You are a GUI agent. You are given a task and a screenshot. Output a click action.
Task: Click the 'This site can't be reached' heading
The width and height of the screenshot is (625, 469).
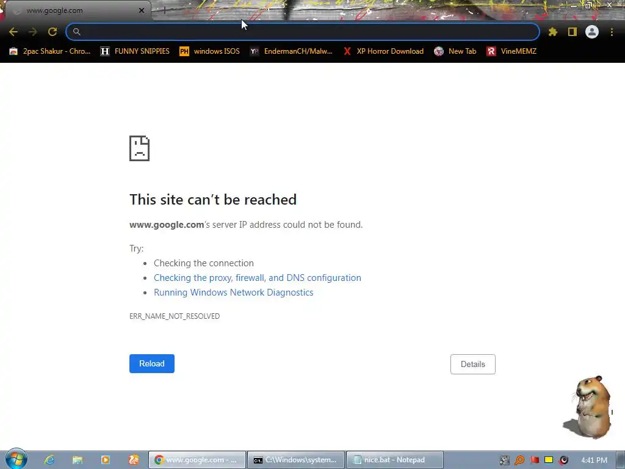coord(213,200)
